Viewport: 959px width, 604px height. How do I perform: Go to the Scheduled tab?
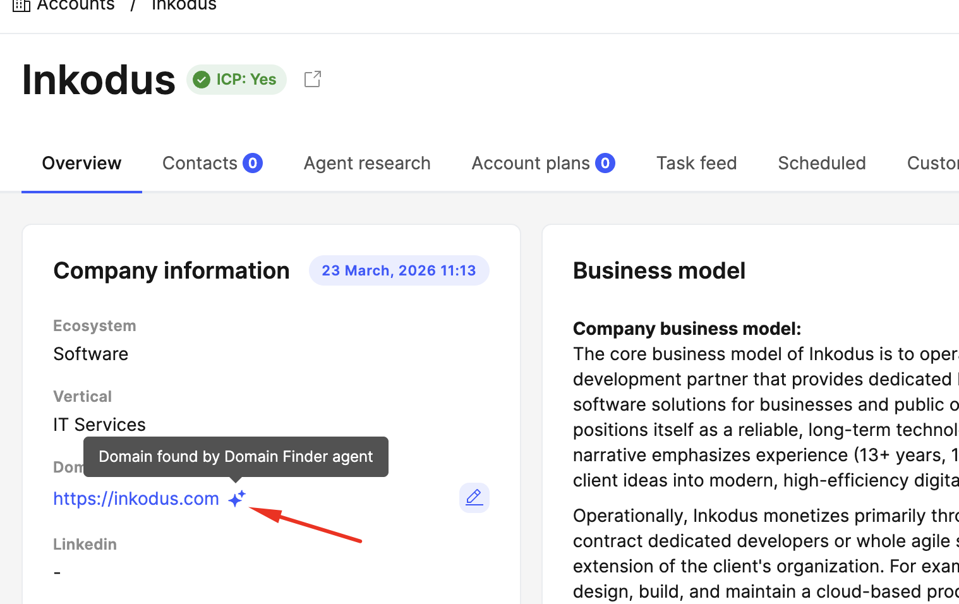[821, 163]
